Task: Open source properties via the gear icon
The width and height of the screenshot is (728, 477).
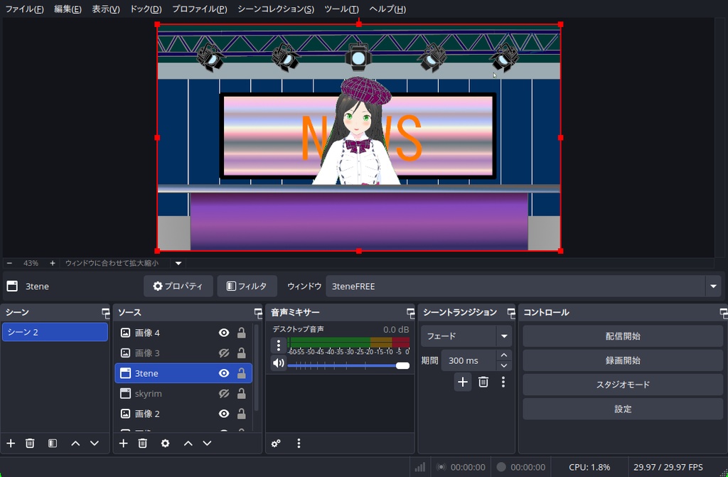Action: click(165, 443)
